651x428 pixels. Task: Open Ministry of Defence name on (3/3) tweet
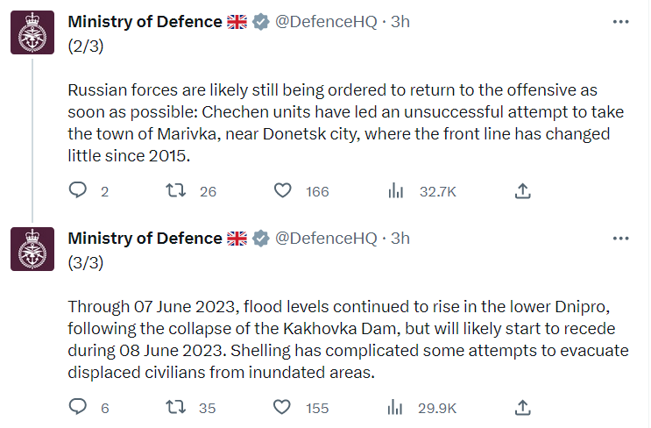(x=145, y=239)
